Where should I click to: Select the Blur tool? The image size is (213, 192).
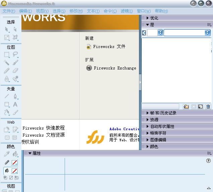click(x=6, y=79)
